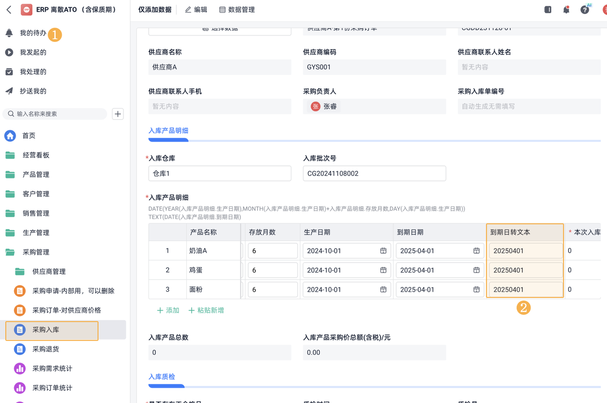Expand the 销售管理 folder
This screenshot has width=607, height=403.
click(35, 213)
